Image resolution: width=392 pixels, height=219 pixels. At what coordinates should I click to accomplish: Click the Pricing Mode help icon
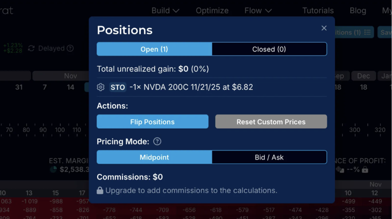point(157,141)
